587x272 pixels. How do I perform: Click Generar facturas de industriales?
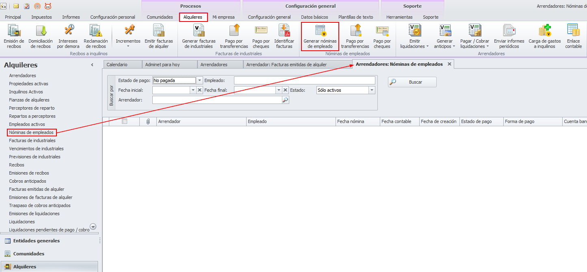click(x=199, y=36)
